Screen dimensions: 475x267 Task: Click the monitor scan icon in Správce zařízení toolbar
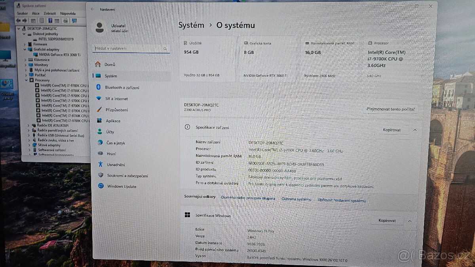tap(74, 21)
